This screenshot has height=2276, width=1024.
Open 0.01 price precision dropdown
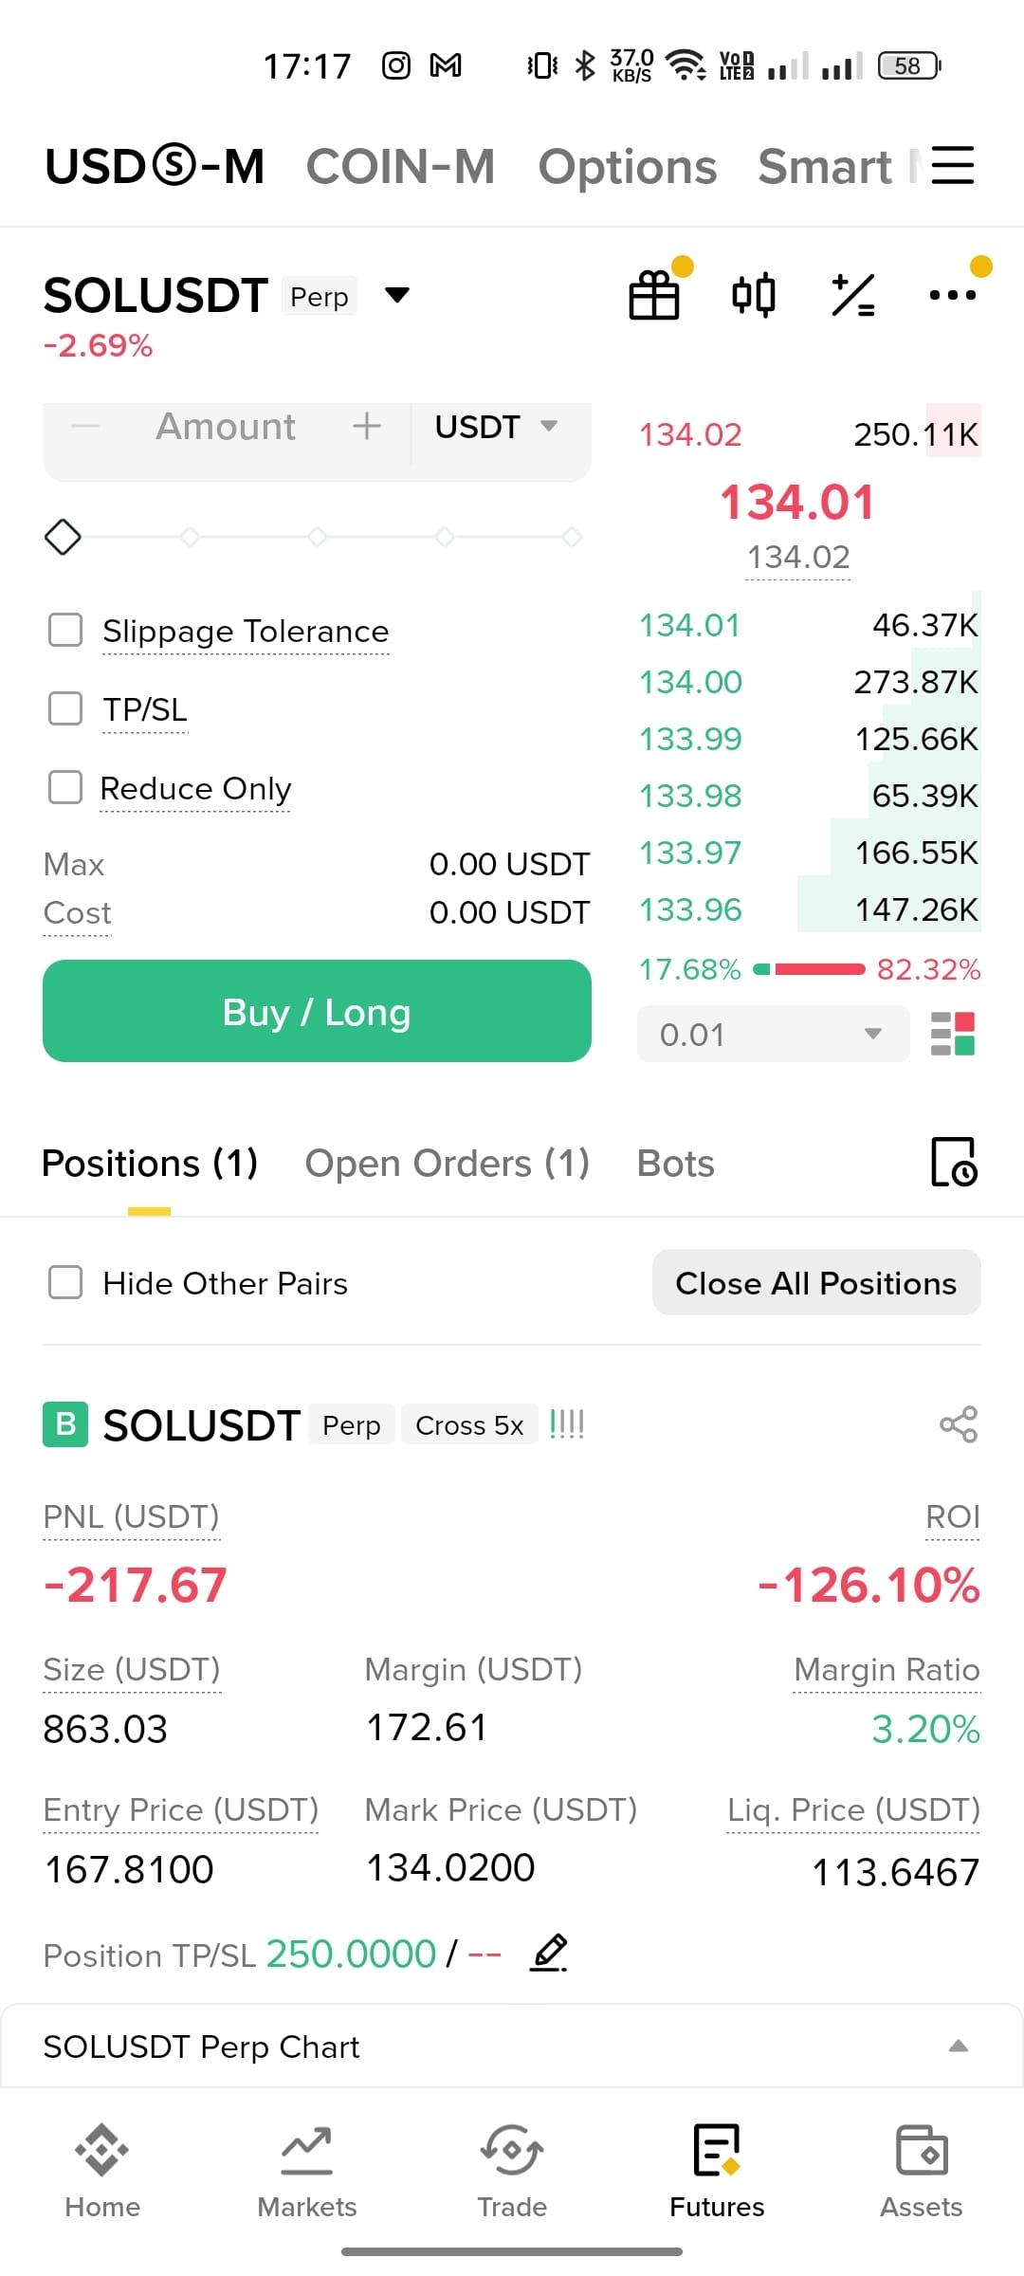[x=773, y=1034]
